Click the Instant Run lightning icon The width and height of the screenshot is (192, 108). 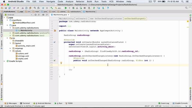[69, 8]
